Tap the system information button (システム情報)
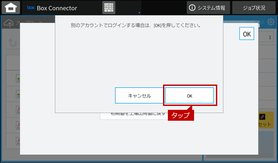The height and width of the screenshot is (163, 278). [208, 8]
